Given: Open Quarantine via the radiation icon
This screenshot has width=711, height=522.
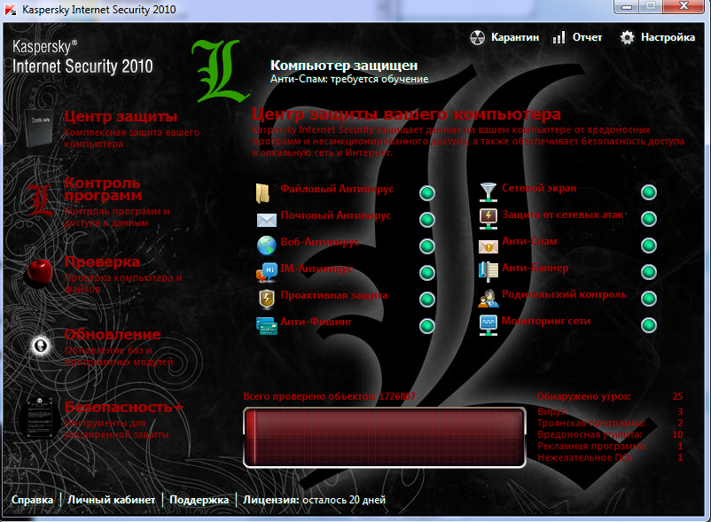Looking at the screenshot, I should coord(477,37).
